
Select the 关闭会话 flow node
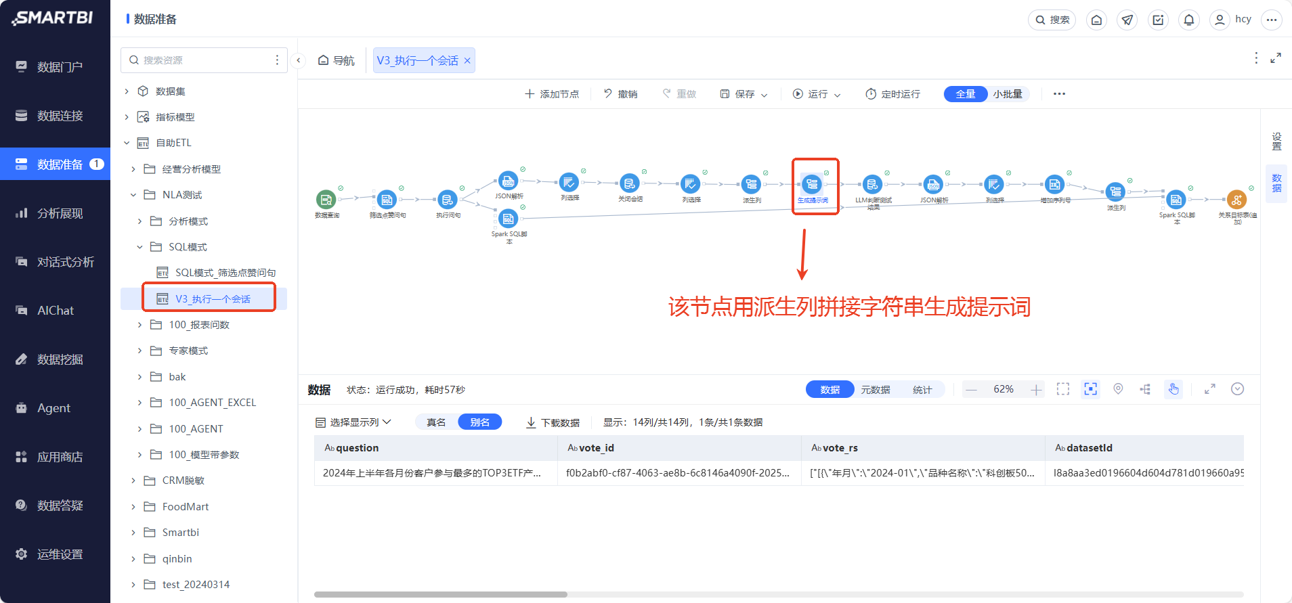629,183
